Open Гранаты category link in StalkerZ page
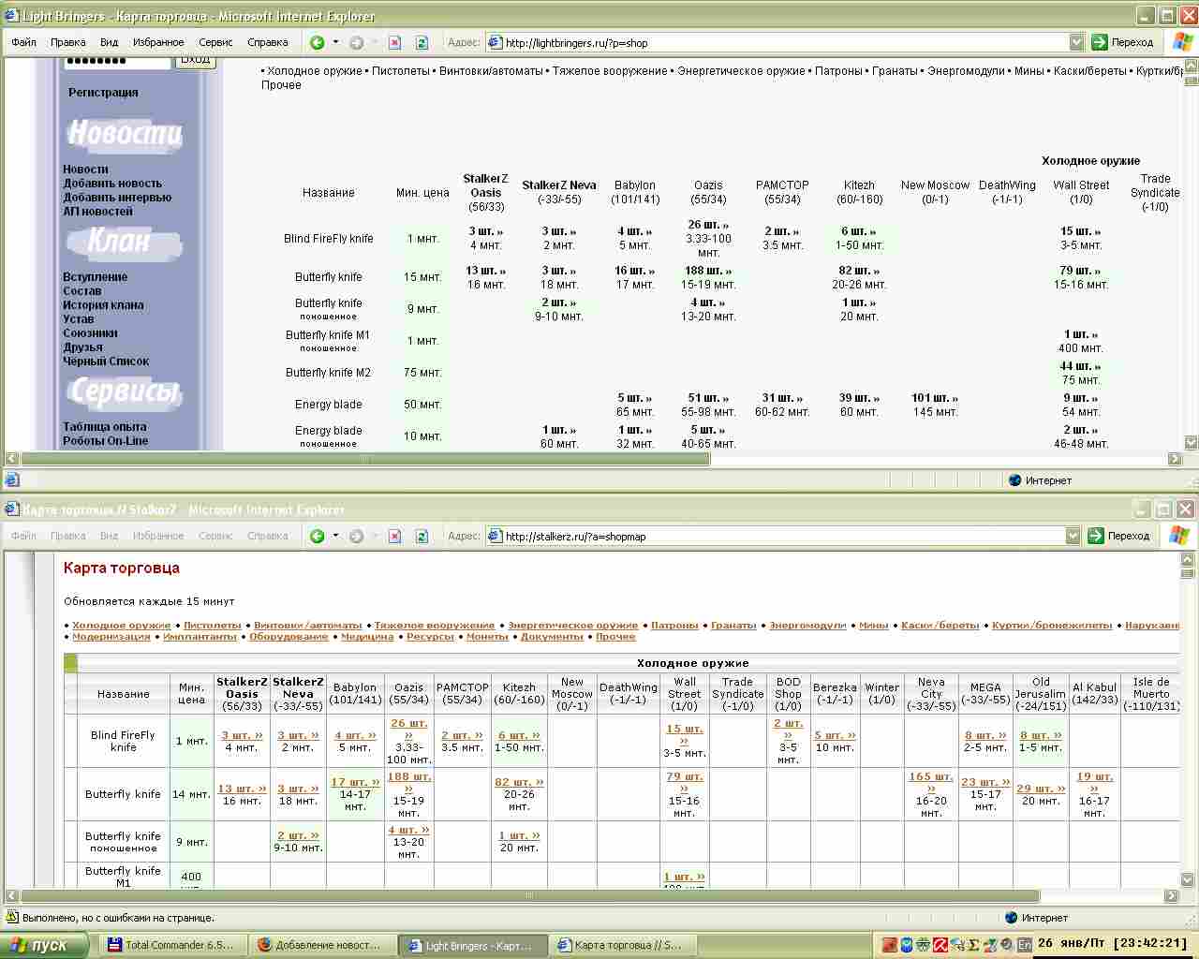This screenshot has width=1199, height=959. coord(733,625)
